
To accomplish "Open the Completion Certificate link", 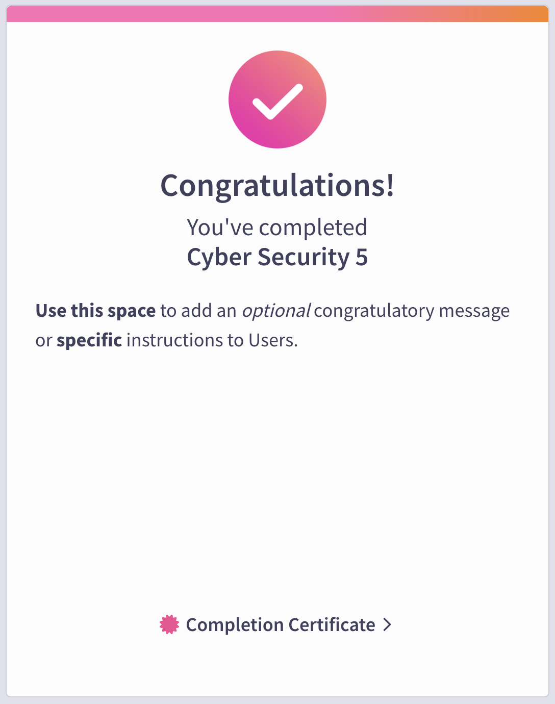I will (x=275, y=625).
